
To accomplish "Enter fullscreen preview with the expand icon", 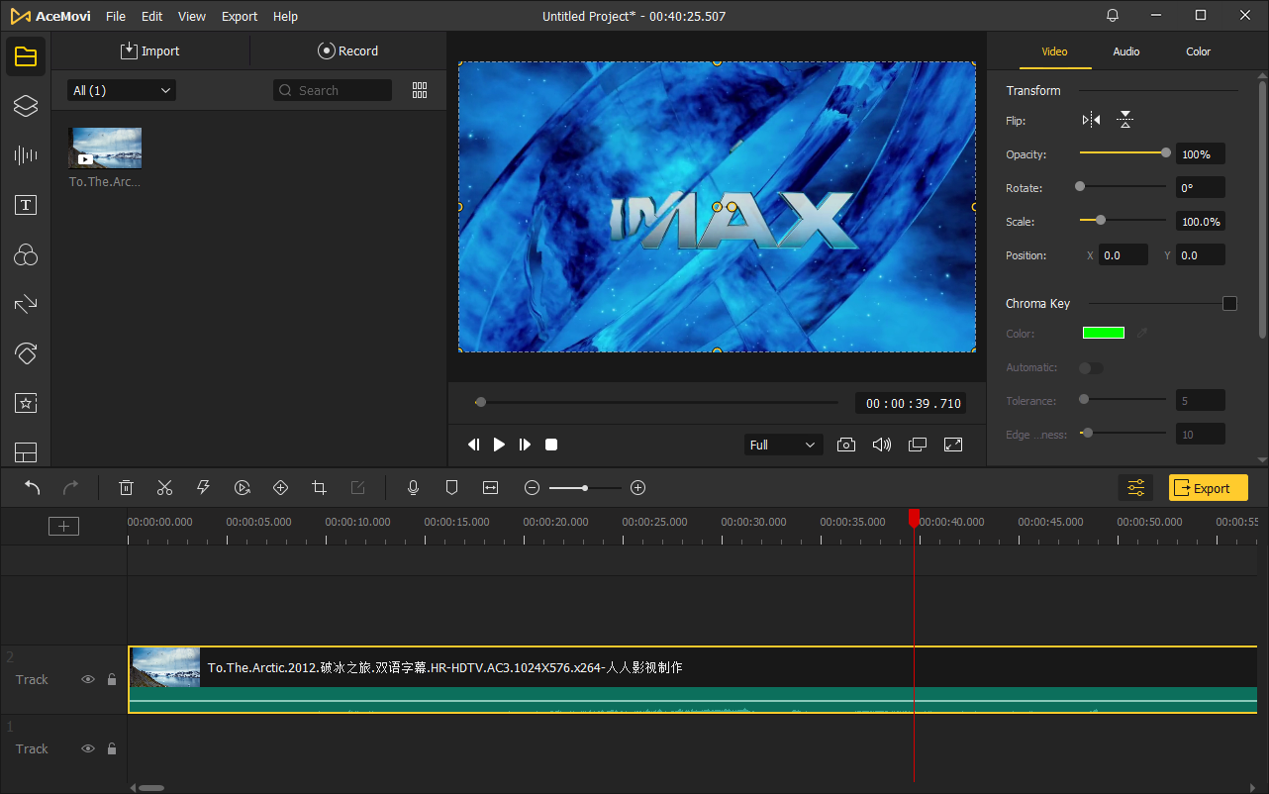I will [x=953, y=445].
